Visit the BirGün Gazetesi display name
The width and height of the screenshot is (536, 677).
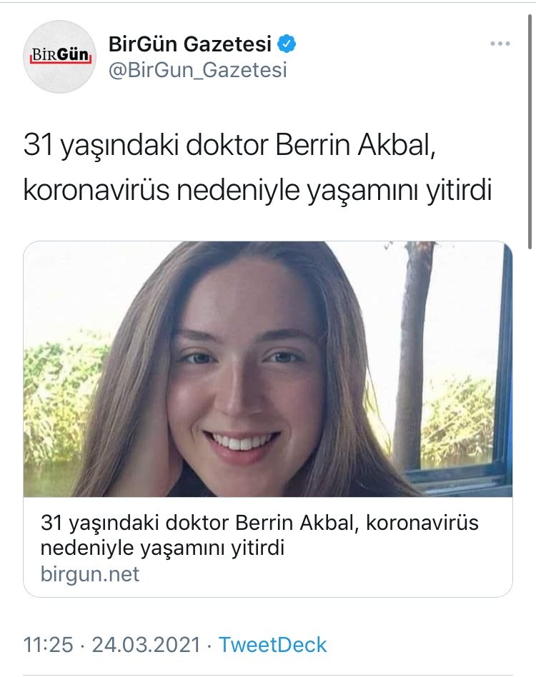[190, 44]
